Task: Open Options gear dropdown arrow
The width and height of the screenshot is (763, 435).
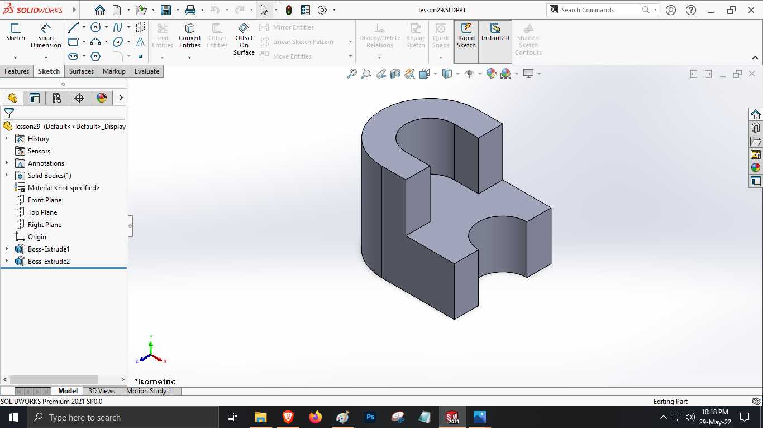Action: [334, 10]
